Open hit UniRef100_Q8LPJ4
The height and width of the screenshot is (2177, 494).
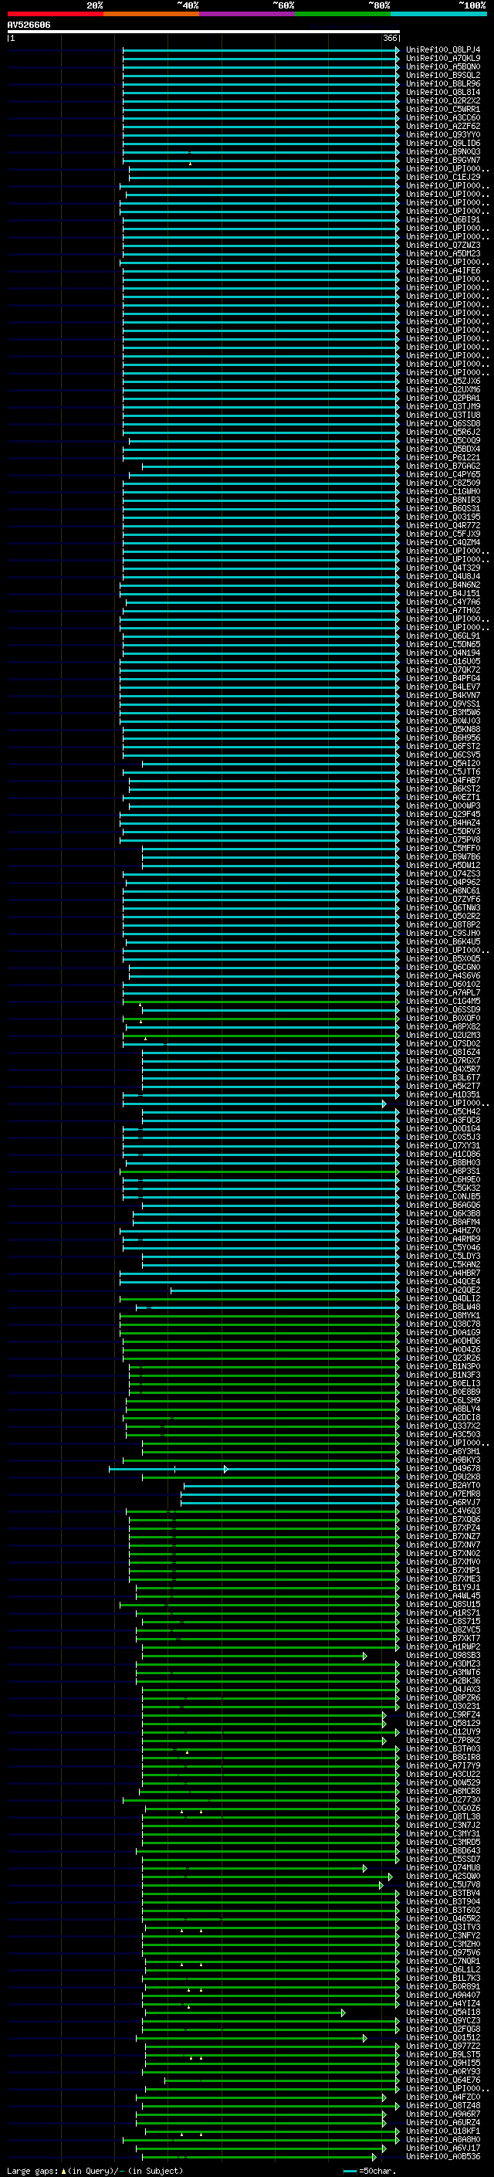[x=443, y=50]
